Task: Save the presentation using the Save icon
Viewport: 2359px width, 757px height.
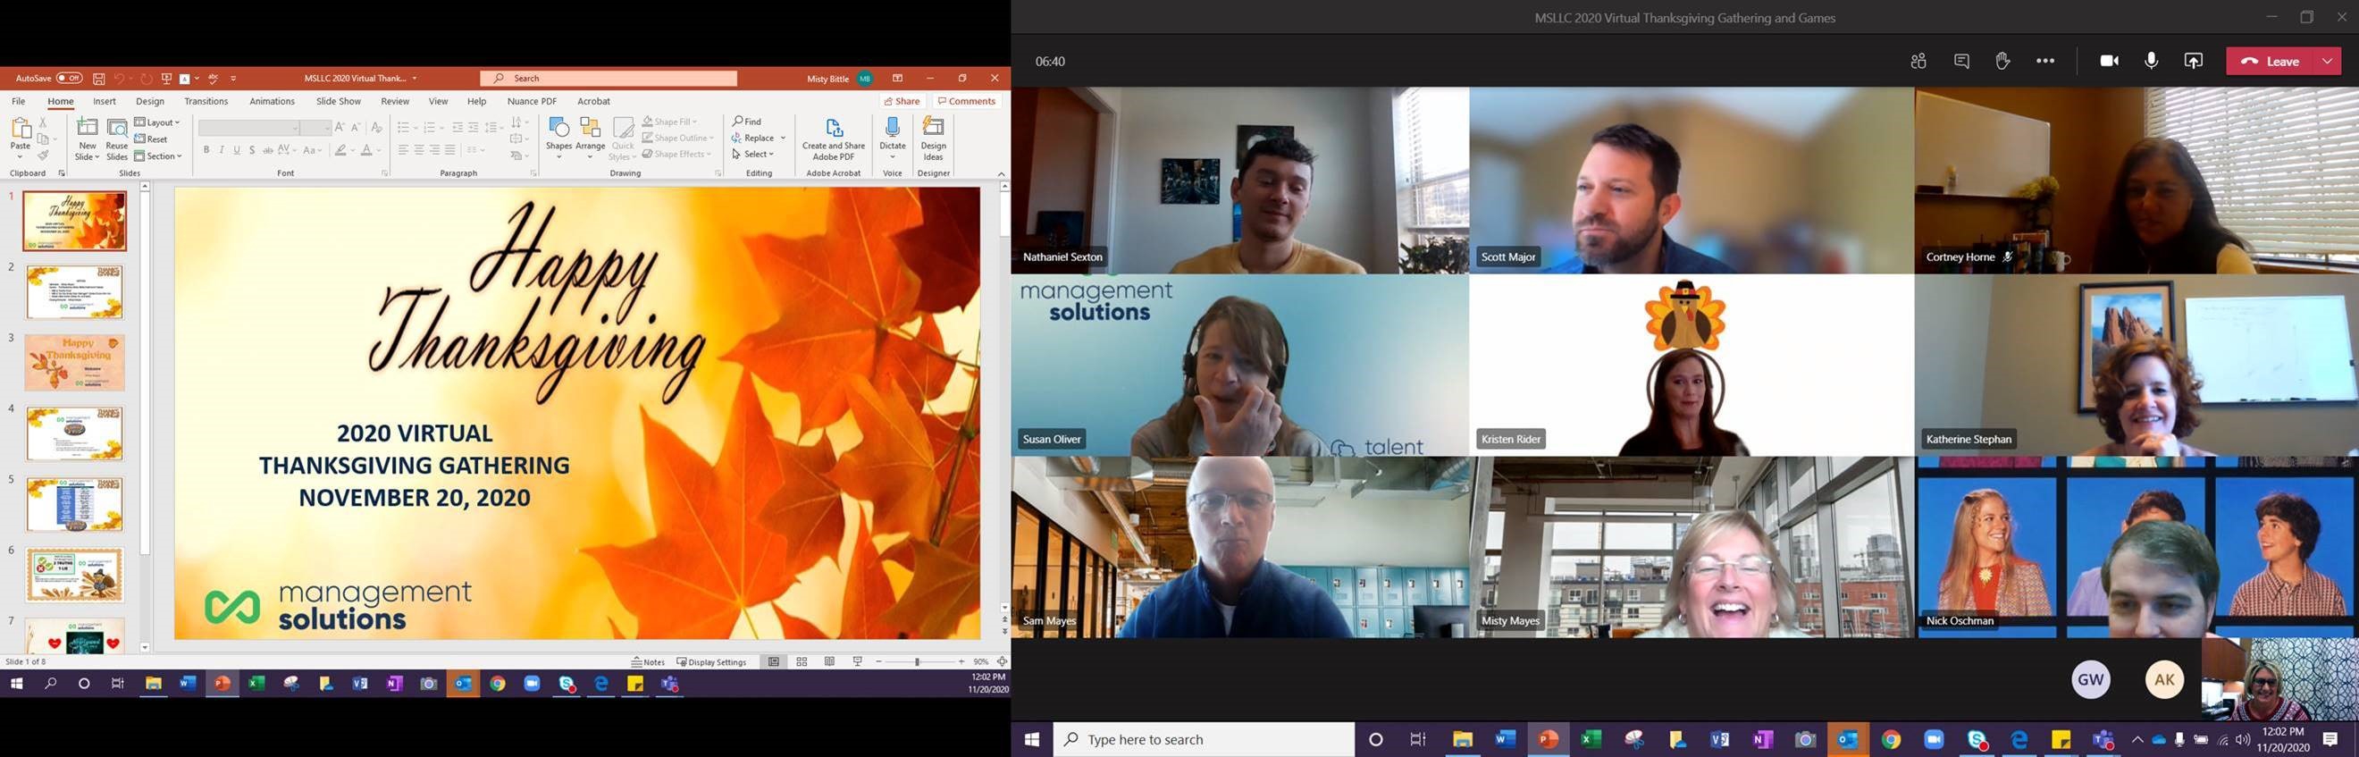Action: (99, 79)
